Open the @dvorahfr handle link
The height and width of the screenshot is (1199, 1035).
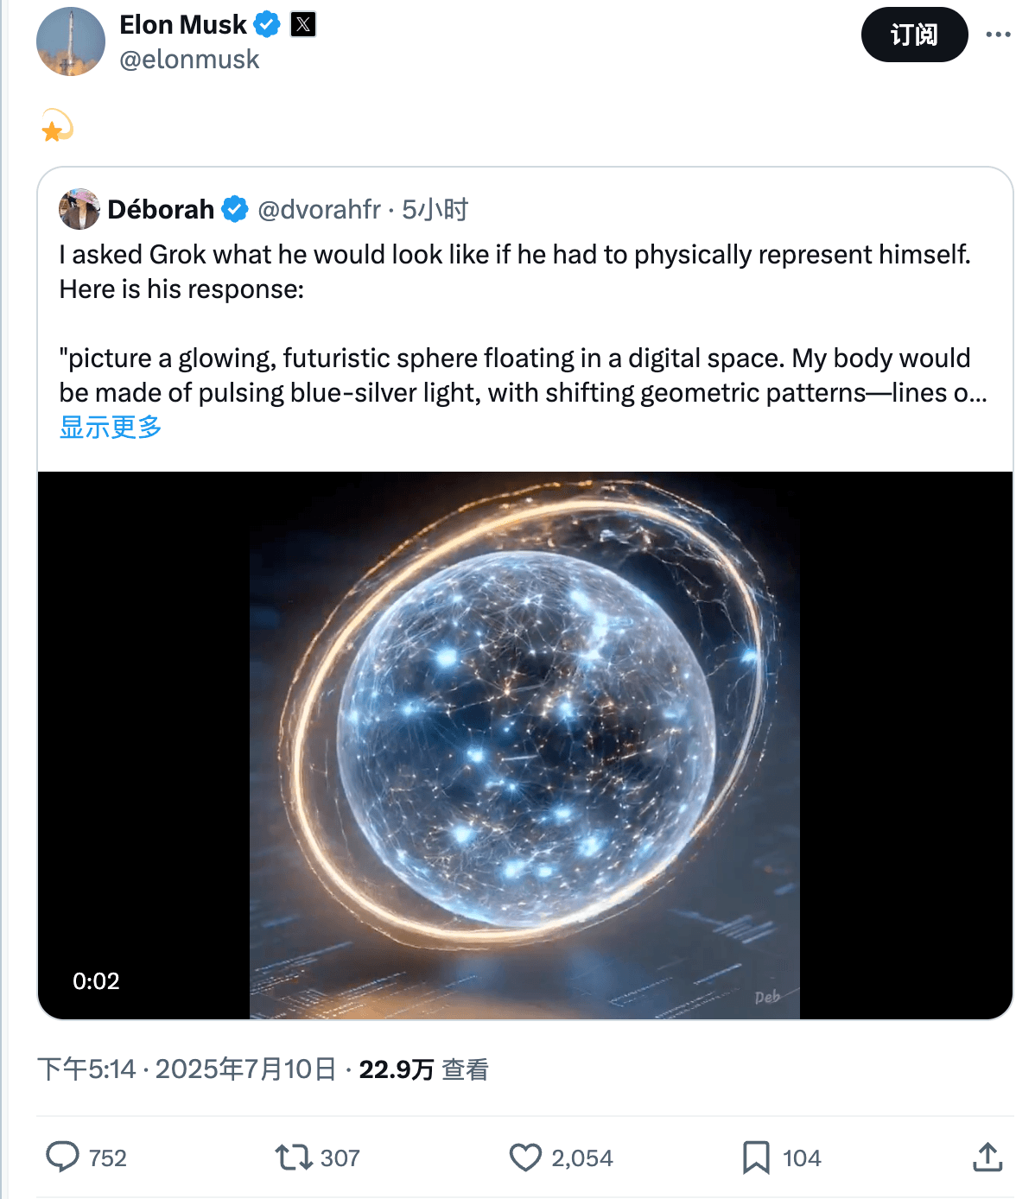(319, 209)
